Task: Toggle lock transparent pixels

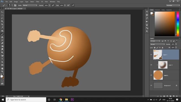Action: pos(155,48)
